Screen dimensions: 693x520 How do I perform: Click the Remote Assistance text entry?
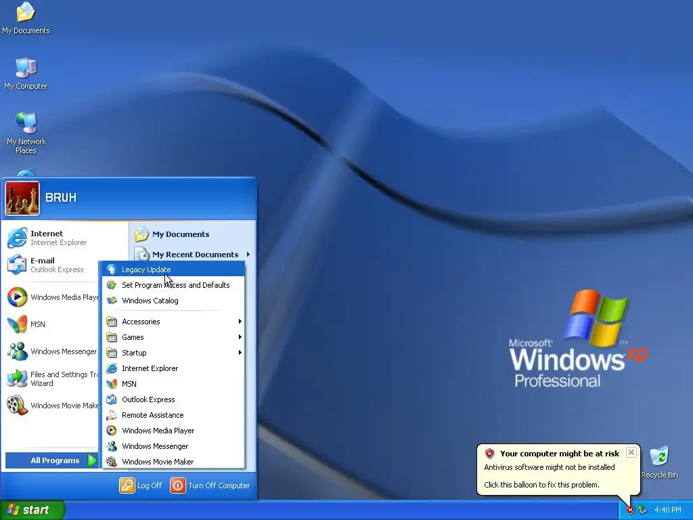click(152, 415)
